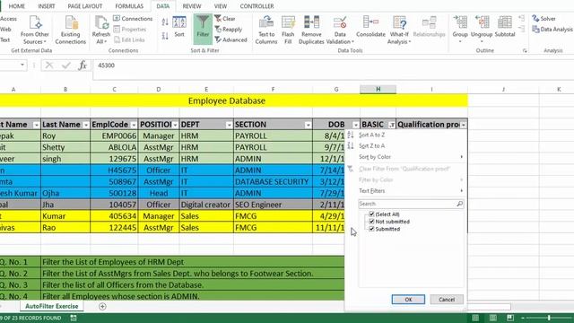Adjust the zoom slider in status bar
The width and height of the screenshot is (574, 323).
point(549,318)
